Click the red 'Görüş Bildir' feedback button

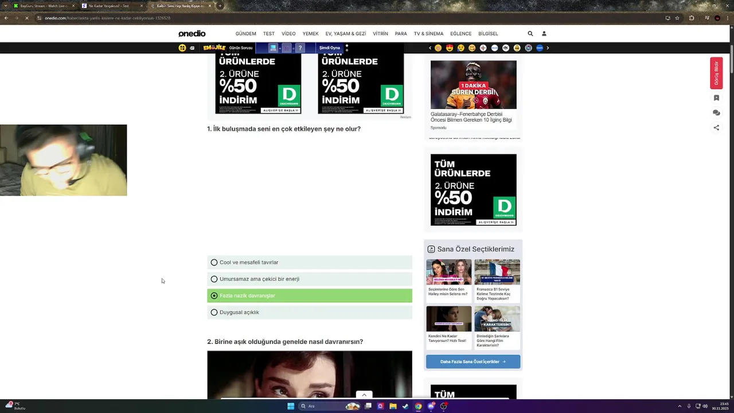coord(716,73)
